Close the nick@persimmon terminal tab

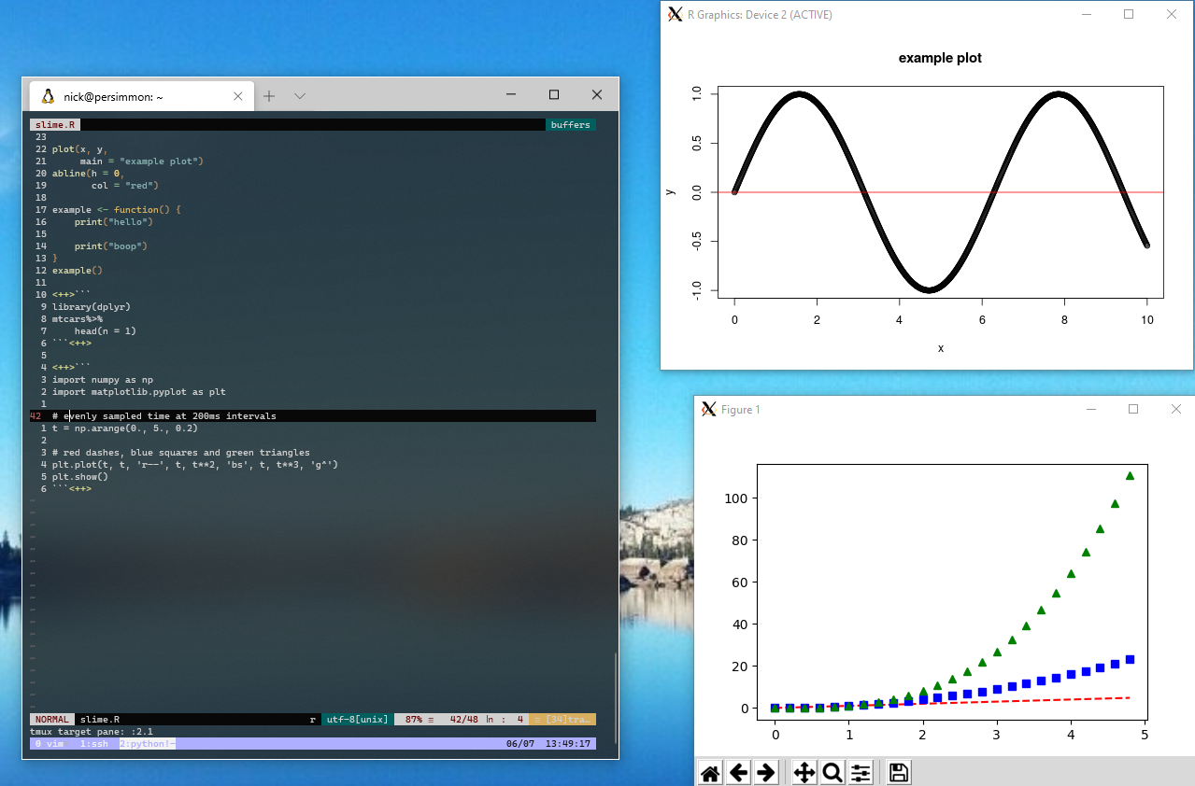(x=238, y=96)
